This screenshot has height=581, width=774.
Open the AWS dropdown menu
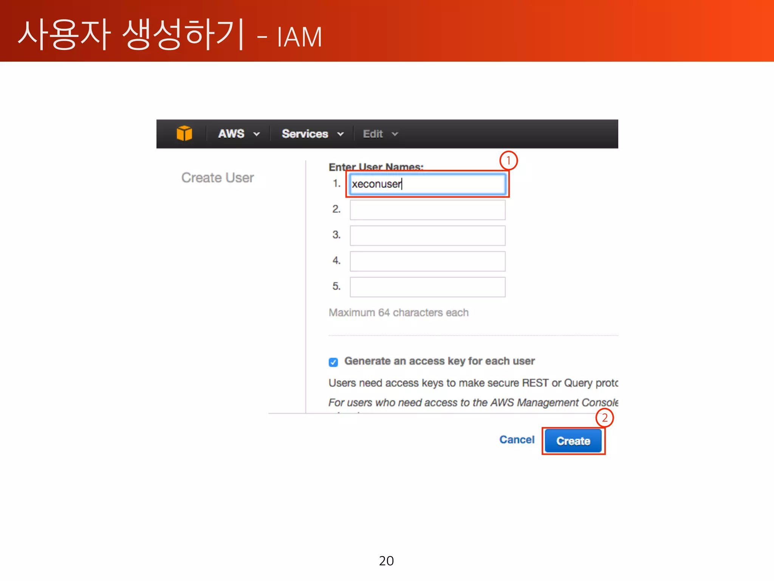(239, 134)
